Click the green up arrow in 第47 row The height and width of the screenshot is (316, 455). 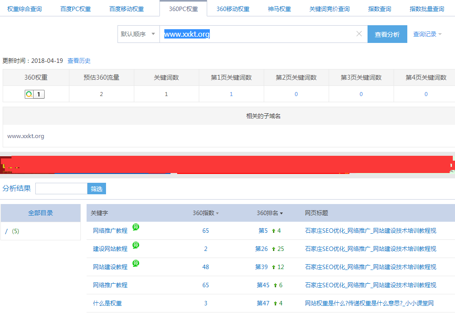[275, 303]
